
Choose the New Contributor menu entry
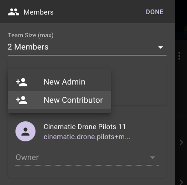(x=59, y=100)
